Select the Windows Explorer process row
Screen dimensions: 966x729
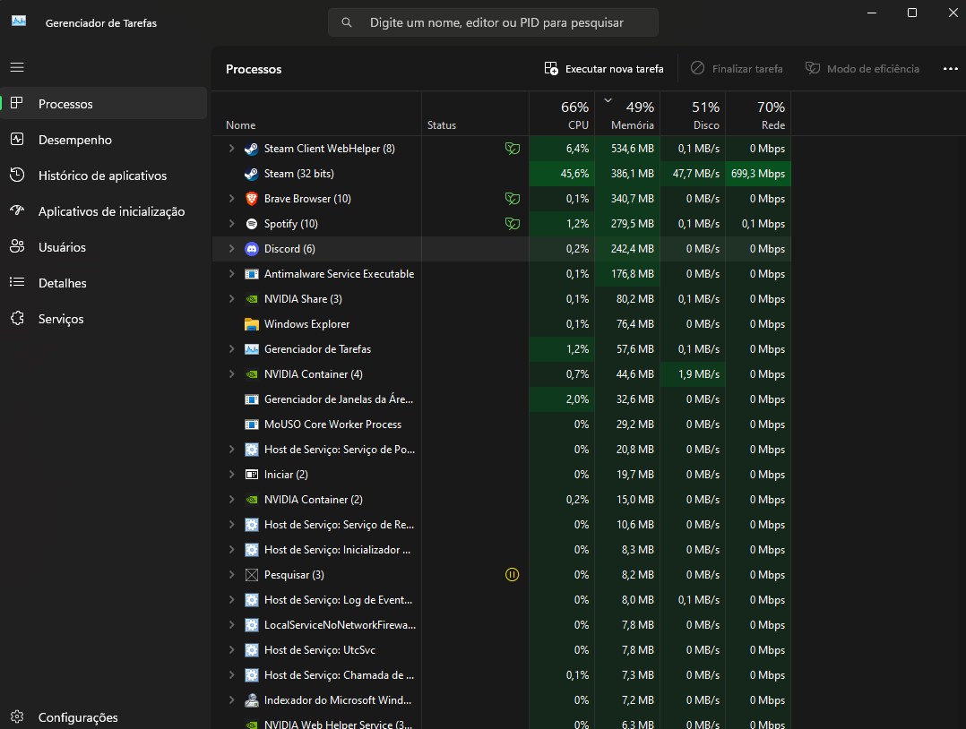(x=502, y=324)
